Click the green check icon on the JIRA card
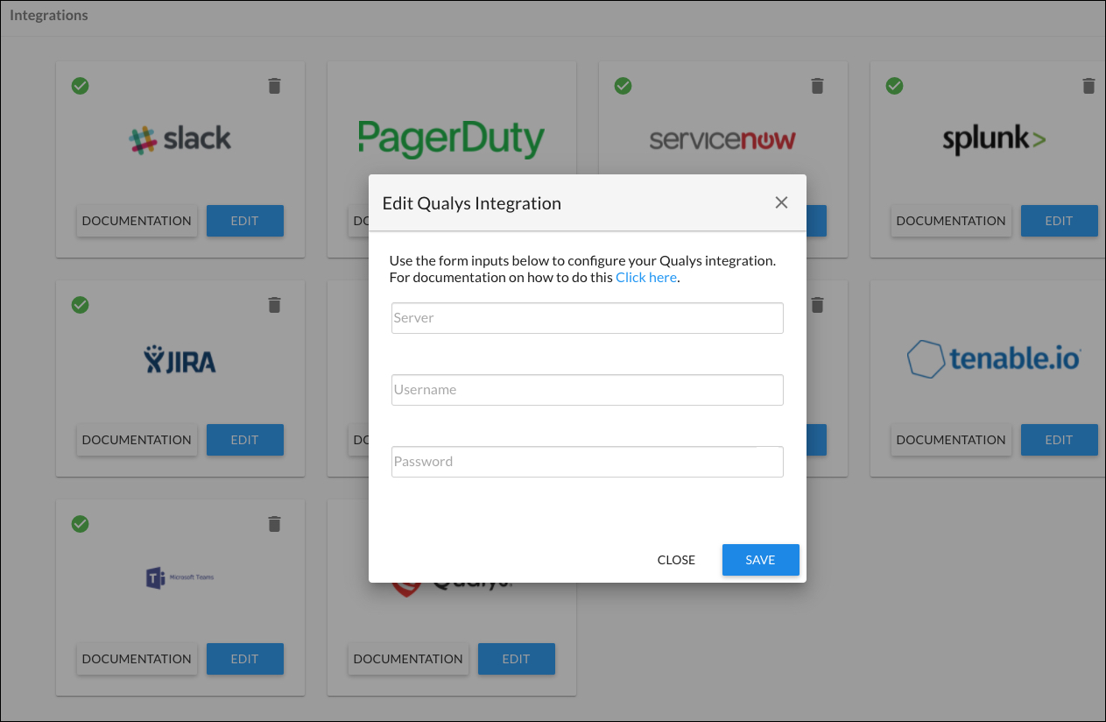This screenshot has height=722, width=1106. click(80, 305)
